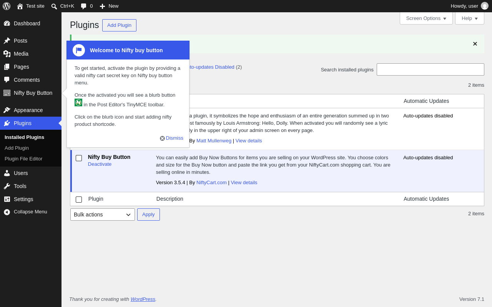The width and height of the screenshot is (492, 307).
Task: Click the Description footer column label
Action: pos(170,199)
